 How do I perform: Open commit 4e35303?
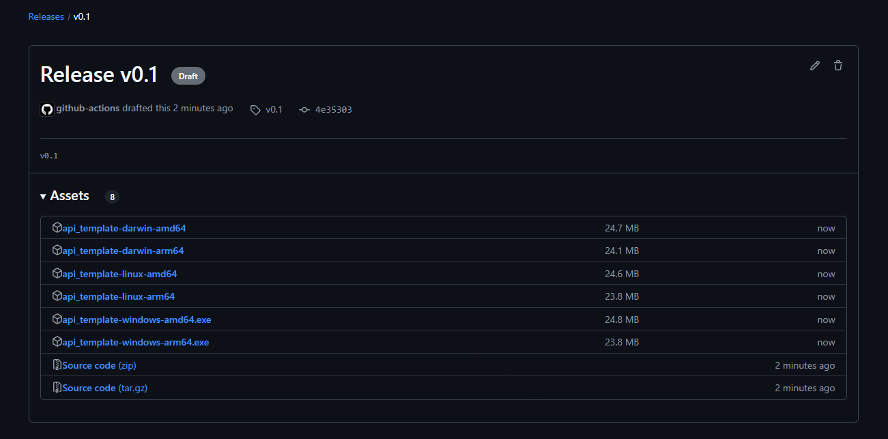tap(332, 109)
